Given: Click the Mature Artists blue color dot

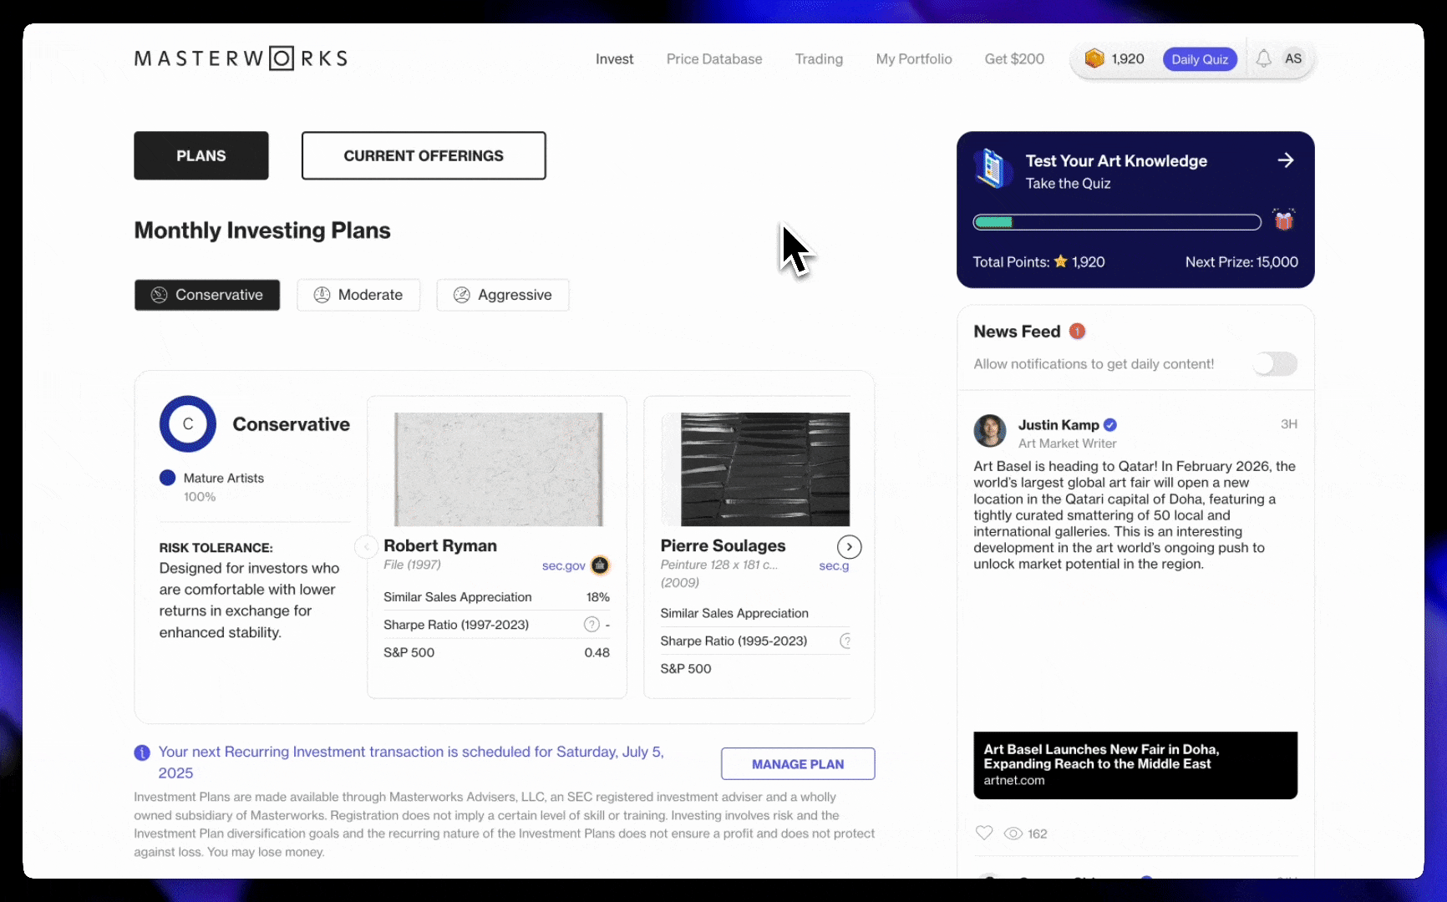Looking at the screenshot, I should (x=167, y=478).
